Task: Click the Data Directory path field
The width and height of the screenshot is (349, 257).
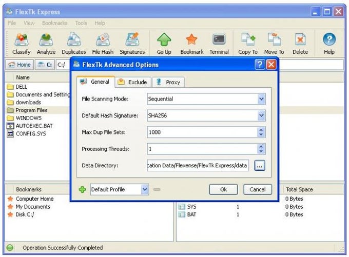Action: click(x=198, y=166)
